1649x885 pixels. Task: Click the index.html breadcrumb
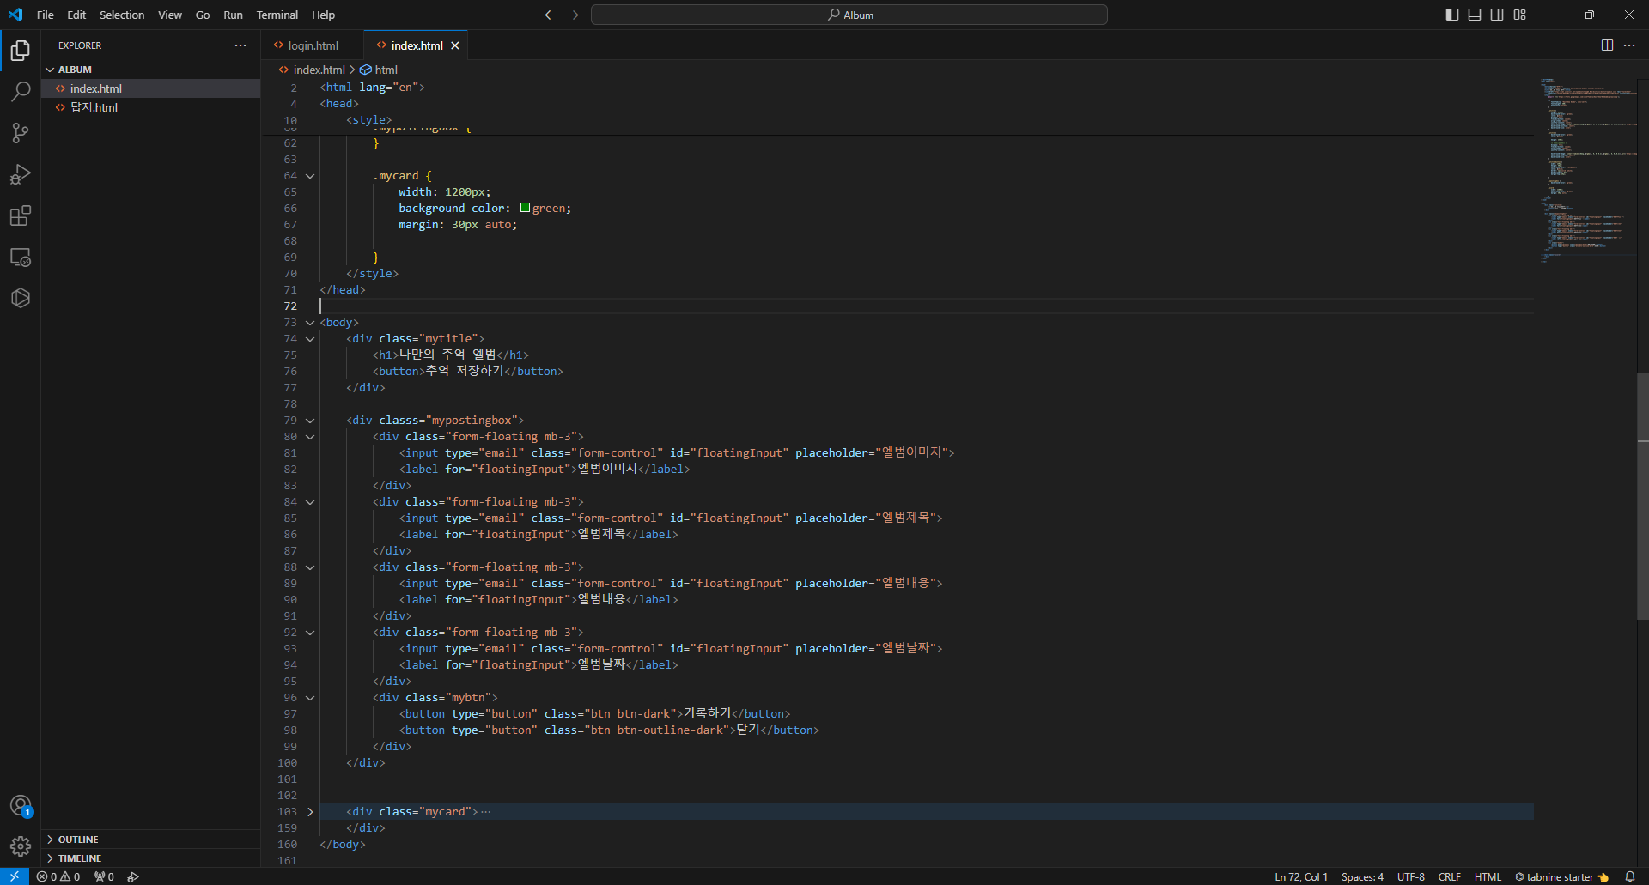point(312,70)
